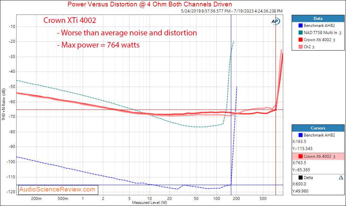Click the AudioScienceReview.com label
Image resolution: width=346 pixels, height=206 pixels.
point(57,189)
